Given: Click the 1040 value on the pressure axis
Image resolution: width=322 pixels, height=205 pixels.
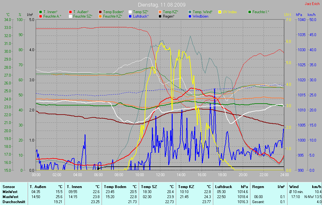Looking at the screenshot, I should click(302, 20).
